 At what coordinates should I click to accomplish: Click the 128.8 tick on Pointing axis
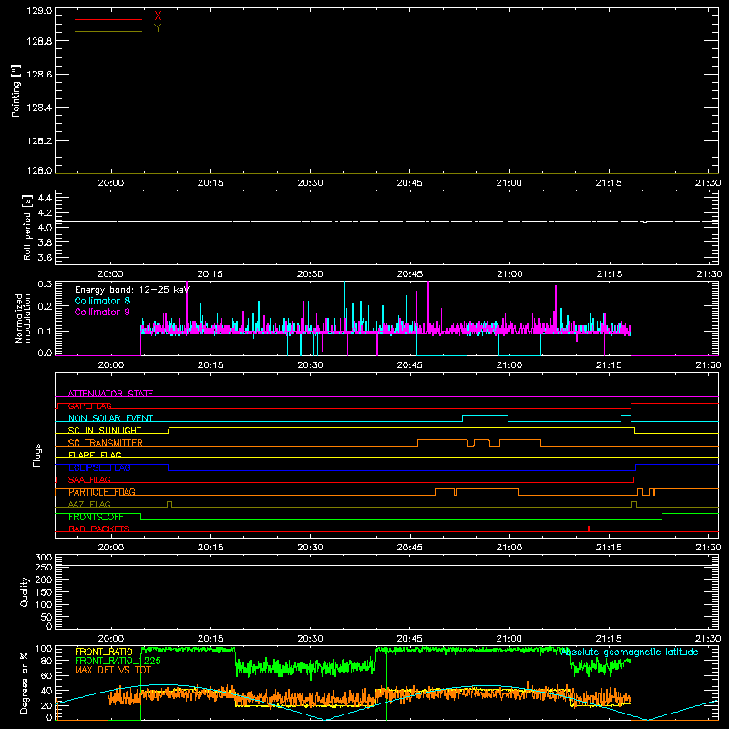point(39,41)
